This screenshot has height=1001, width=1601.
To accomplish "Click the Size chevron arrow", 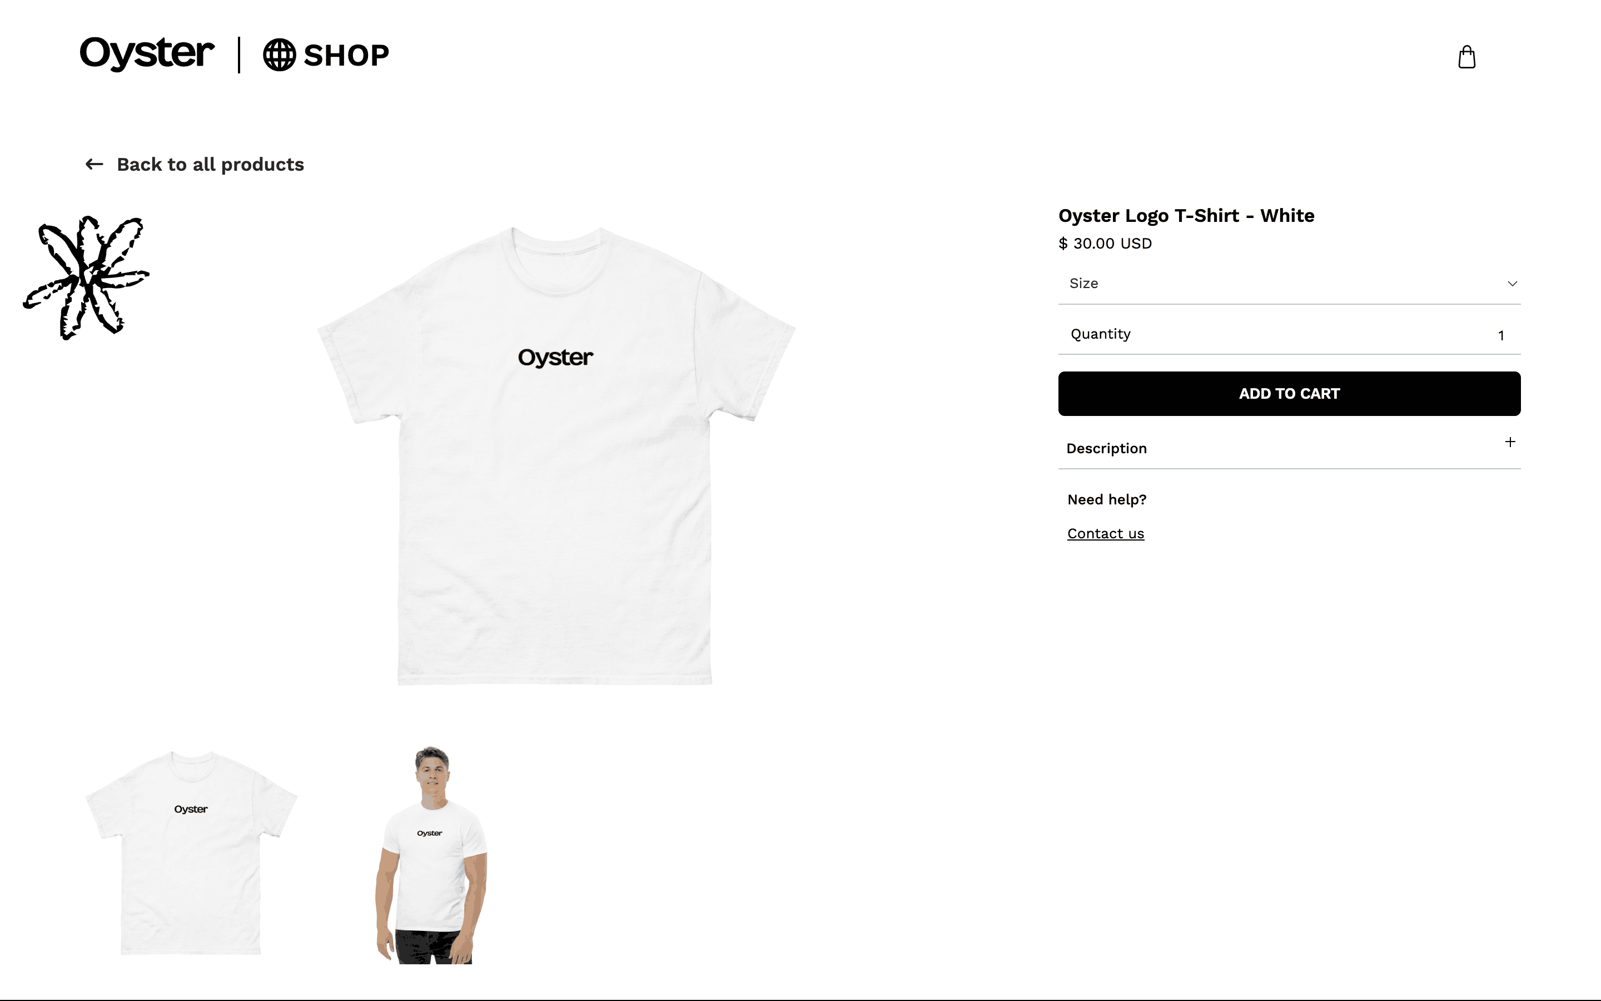I will click(1511, 284).
